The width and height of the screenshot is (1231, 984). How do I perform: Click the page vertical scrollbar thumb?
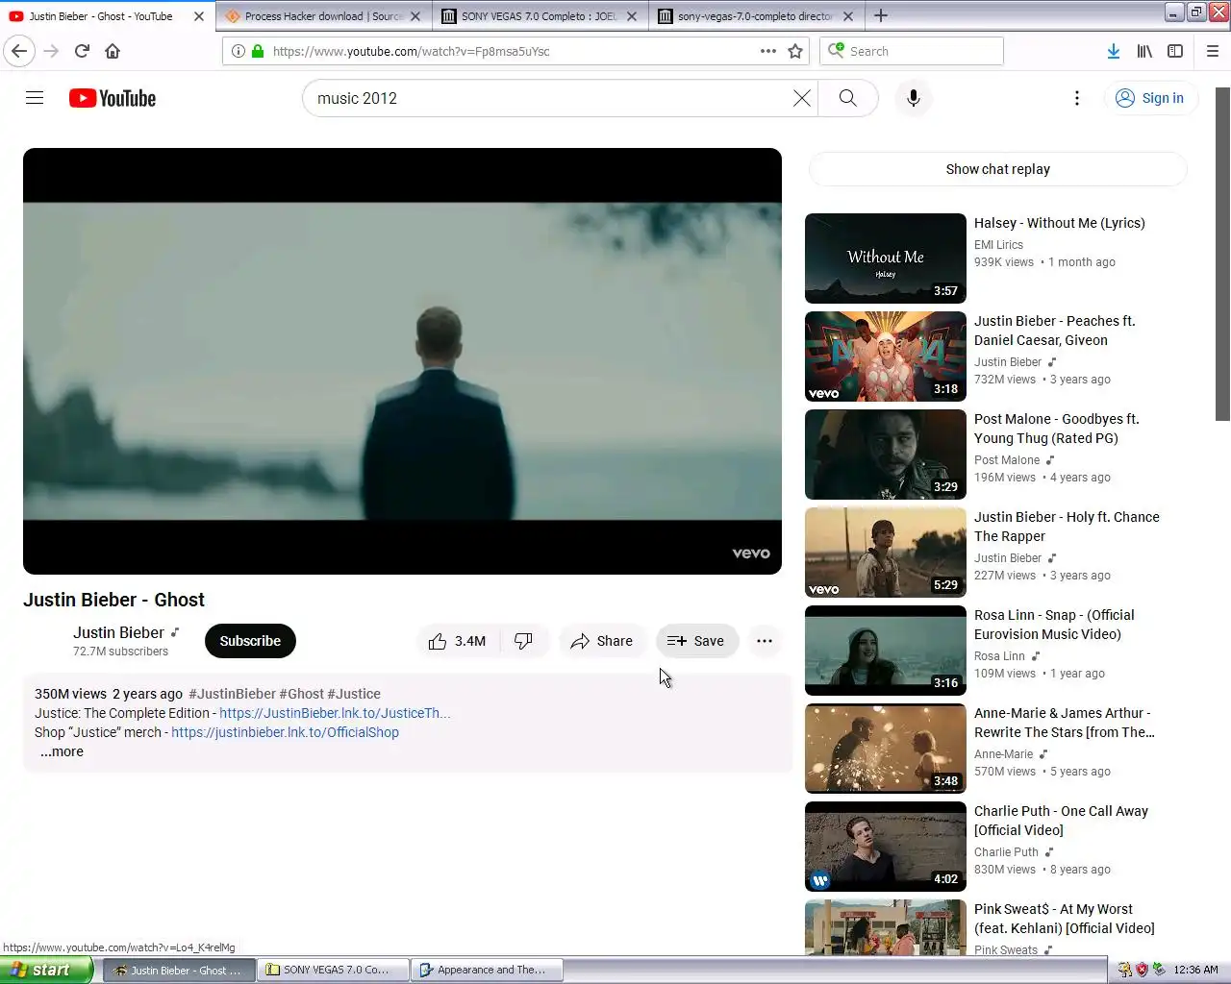(x=1222, y=254)
